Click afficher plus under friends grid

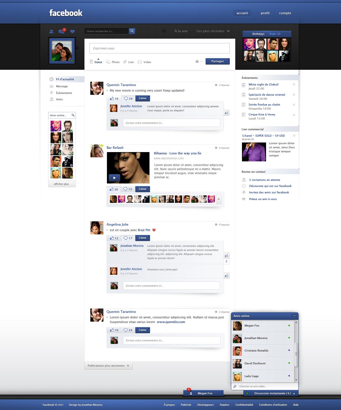[x=62, y=184]
